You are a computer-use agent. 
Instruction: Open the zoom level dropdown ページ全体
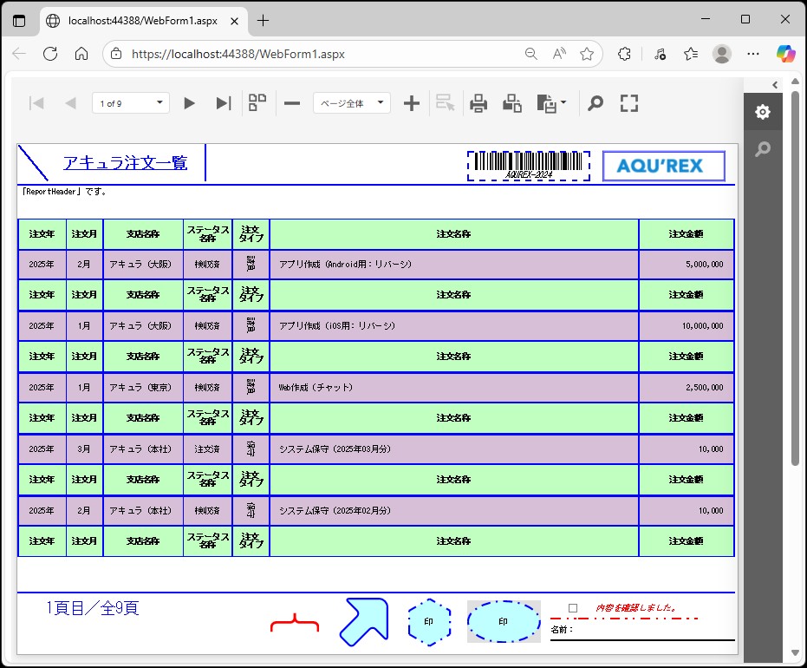351,103
